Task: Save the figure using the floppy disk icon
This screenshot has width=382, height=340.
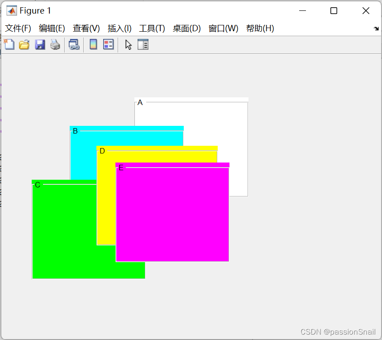Action: (x=40, y=45)
